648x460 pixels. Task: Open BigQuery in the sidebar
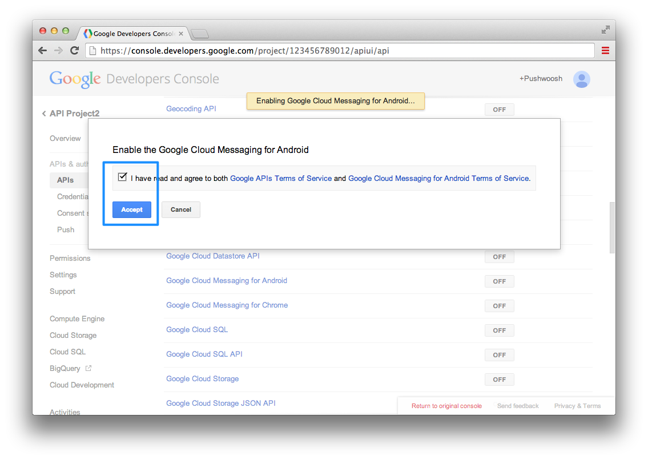(x=65, y=368)
